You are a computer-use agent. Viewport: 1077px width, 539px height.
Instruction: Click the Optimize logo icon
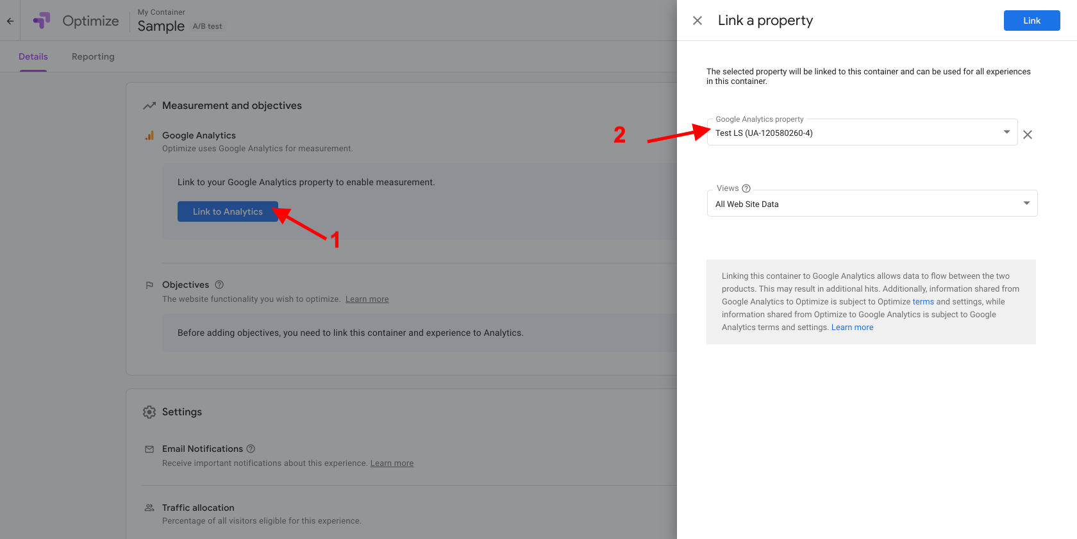tap(42, 21)
